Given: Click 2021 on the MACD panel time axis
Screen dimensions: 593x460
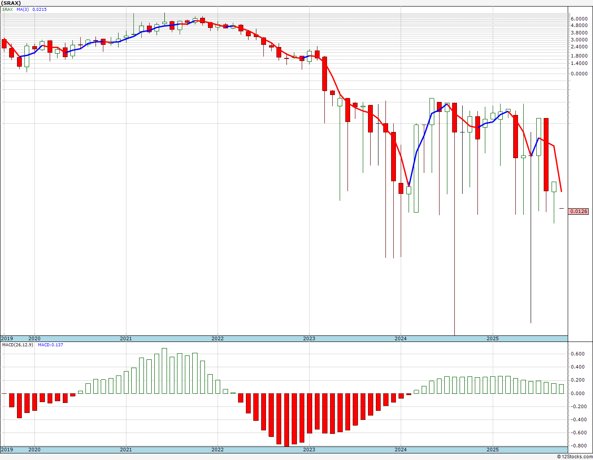Looking at the screenshot, I should 126,450.
